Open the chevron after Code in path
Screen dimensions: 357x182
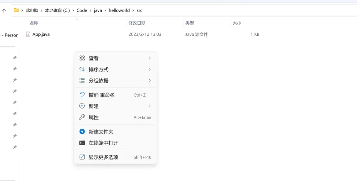pos(90,10)
